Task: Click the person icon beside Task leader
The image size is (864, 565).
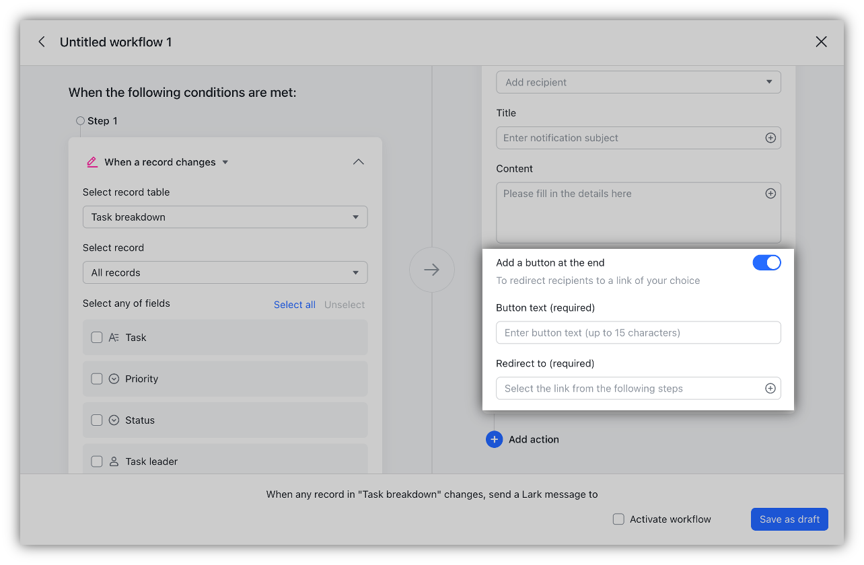Action: point(114,461)
